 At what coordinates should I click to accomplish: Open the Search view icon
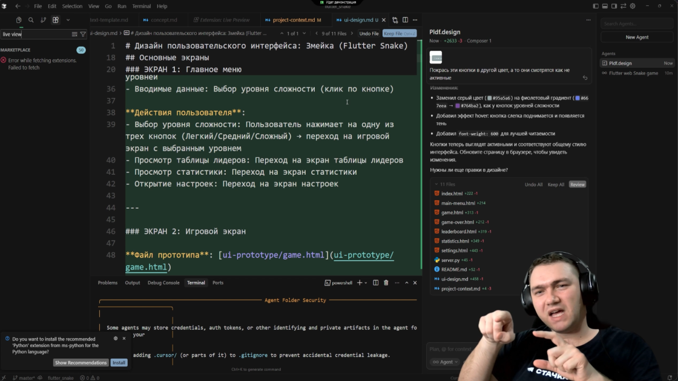[31, 20]
